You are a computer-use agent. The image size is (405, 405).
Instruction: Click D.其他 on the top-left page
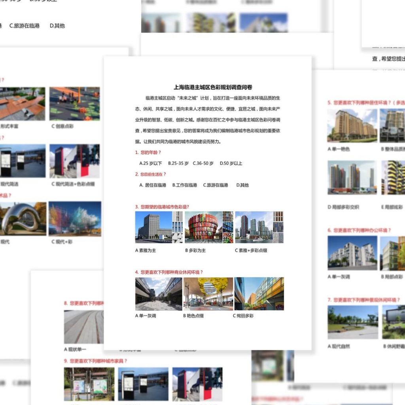coord(57,26)
